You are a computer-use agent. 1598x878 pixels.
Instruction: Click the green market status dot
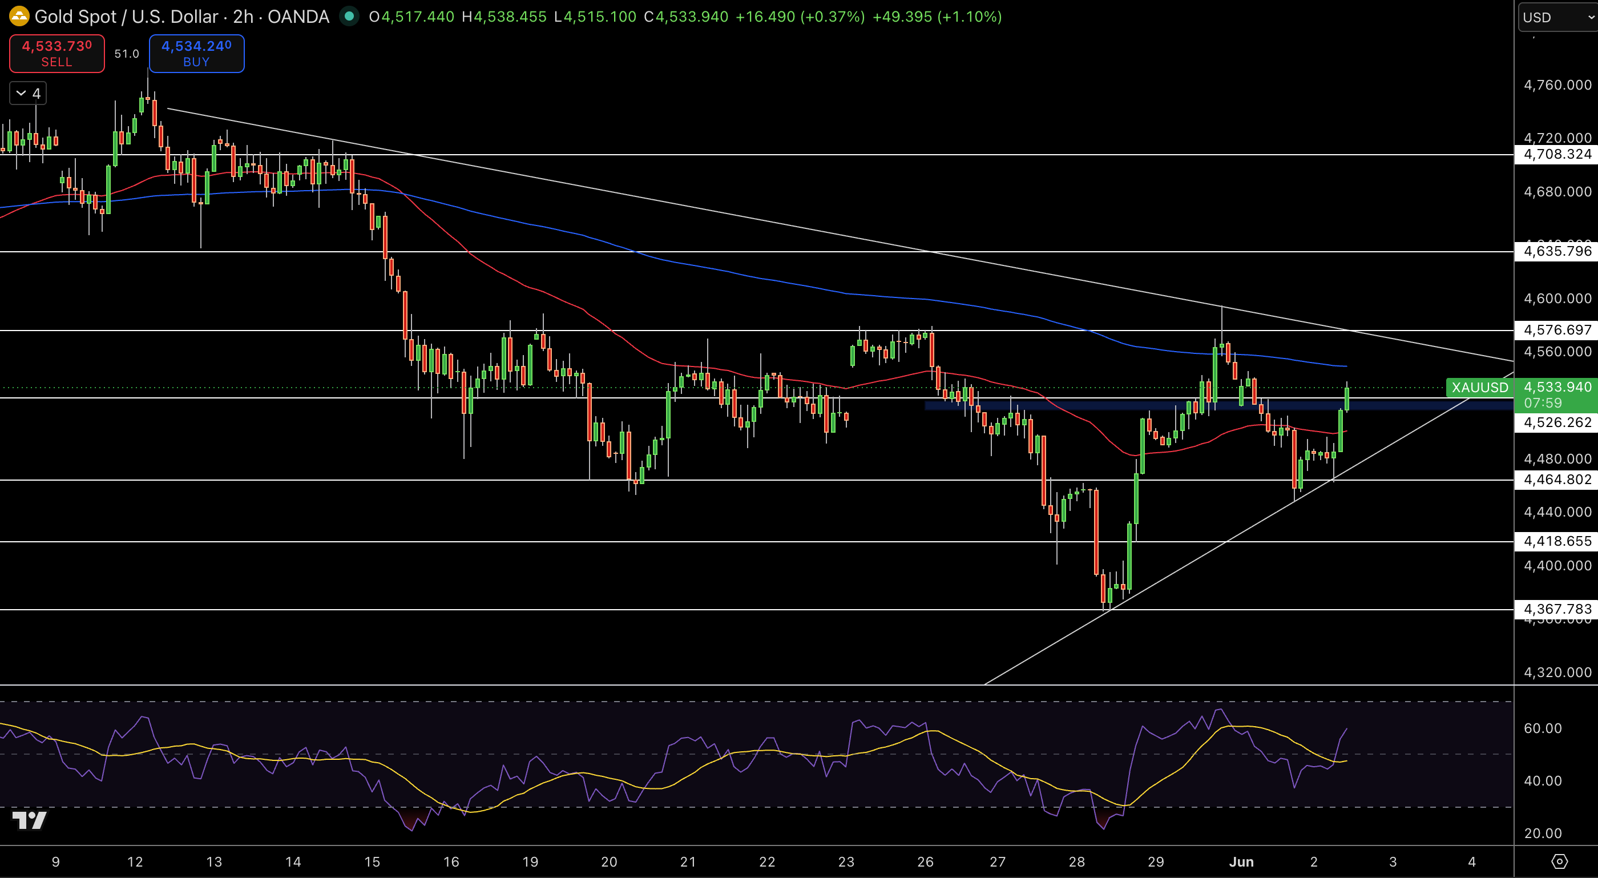pos(349,17)
